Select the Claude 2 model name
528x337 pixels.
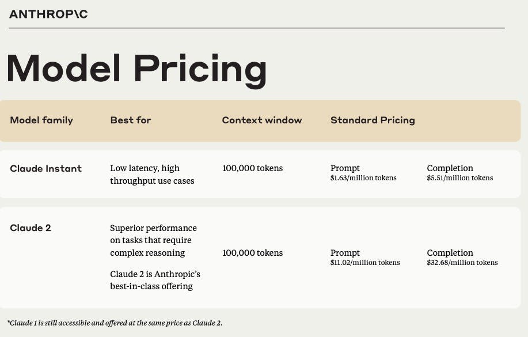(x=31, y=228)
